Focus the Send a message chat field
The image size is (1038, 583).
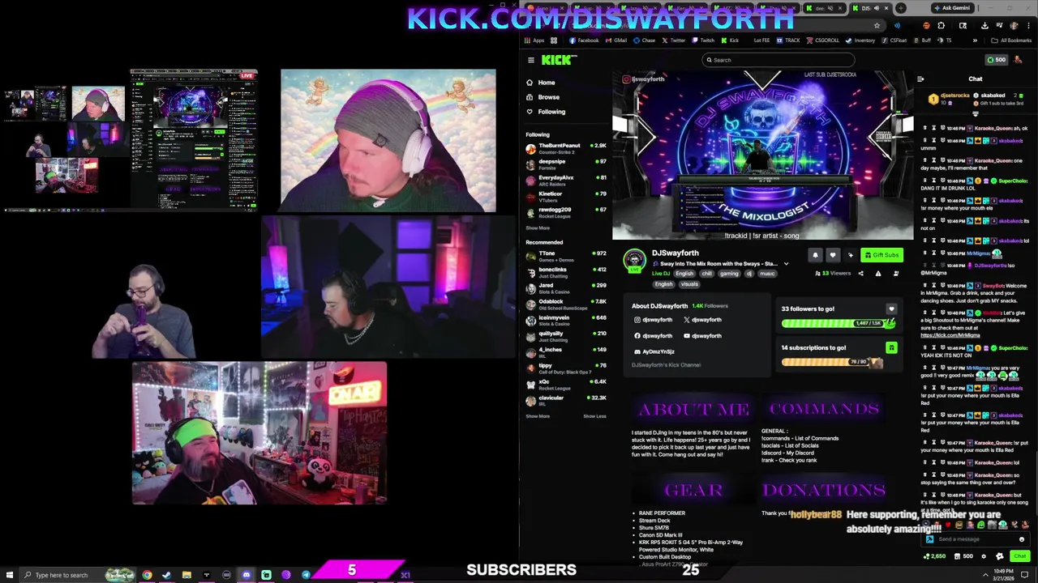pyautogui.click(x=976, y=539)
